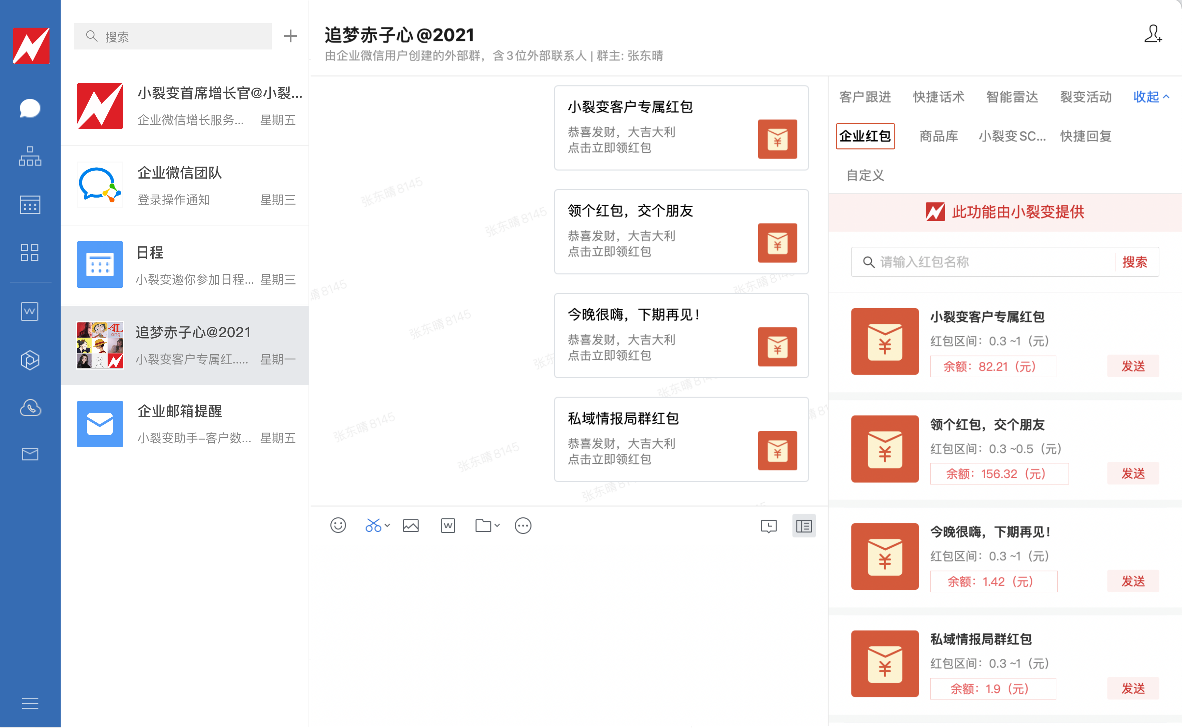Click the 今晚很嗨 envelope icon in panel
Image resolution: width=1182 pixels, height=728 pixels.
pyautogui.click(x=885, y=556)
